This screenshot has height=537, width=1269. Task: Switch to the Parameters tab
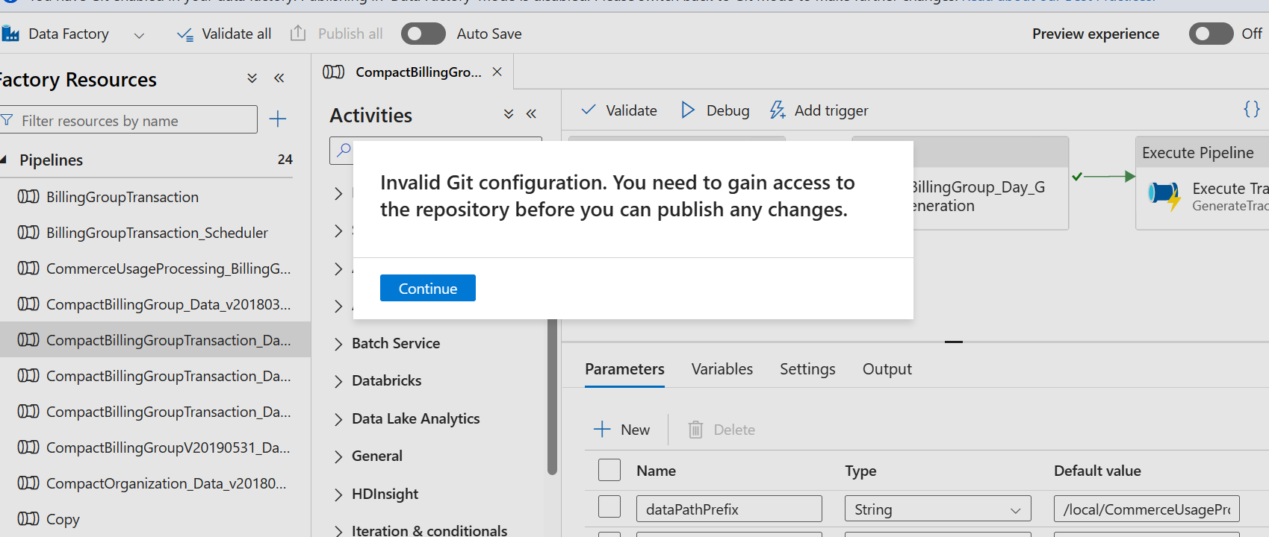point(624,369)
